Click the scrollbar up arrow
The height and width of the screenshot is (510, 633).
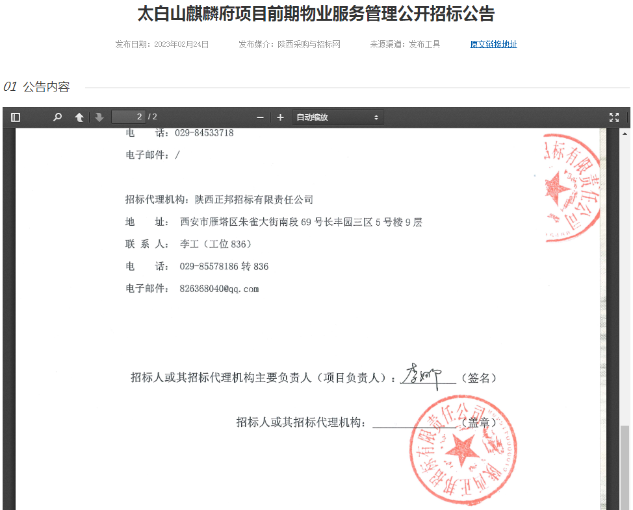[625, 134]
